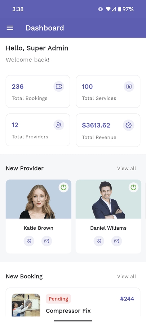
Task: Open Compressor Fix booking thumbnail
Action: pyautogui.click(x=26, y=305)
